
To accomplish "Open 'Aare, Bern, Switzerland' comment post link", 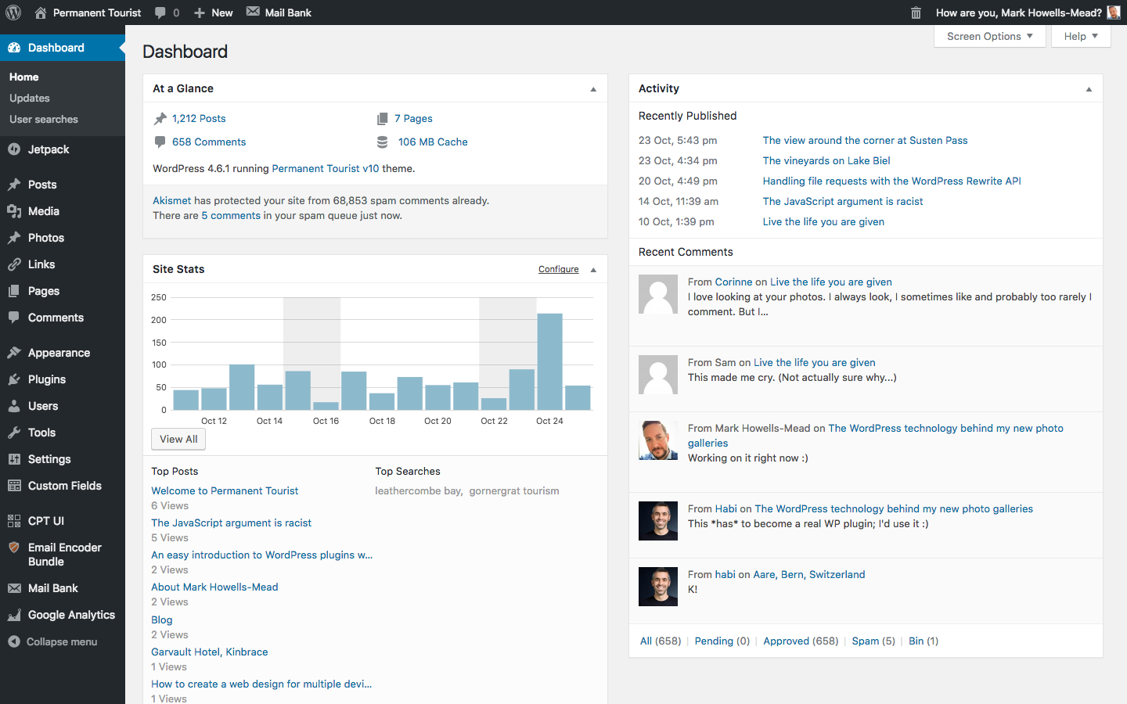I will (x=809, y=574).
